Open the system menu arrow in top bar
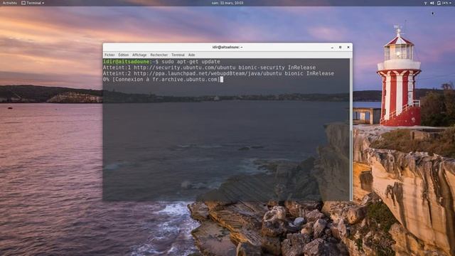The image size is (455, 256). [x=451, y=3]
